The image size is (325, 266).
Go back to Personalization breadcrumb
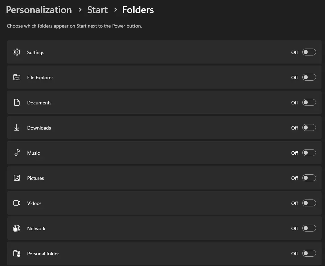tap(39, 10)
